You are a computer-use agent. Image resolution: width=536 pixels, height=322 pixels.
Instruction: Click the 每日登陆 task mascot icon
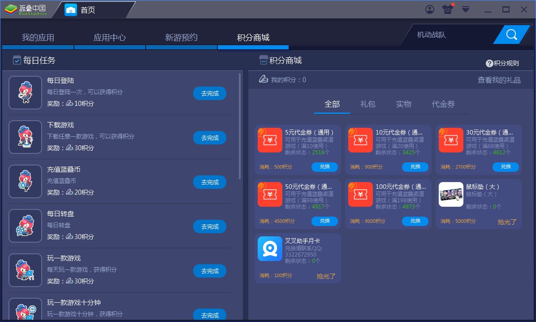coord(25,92)
